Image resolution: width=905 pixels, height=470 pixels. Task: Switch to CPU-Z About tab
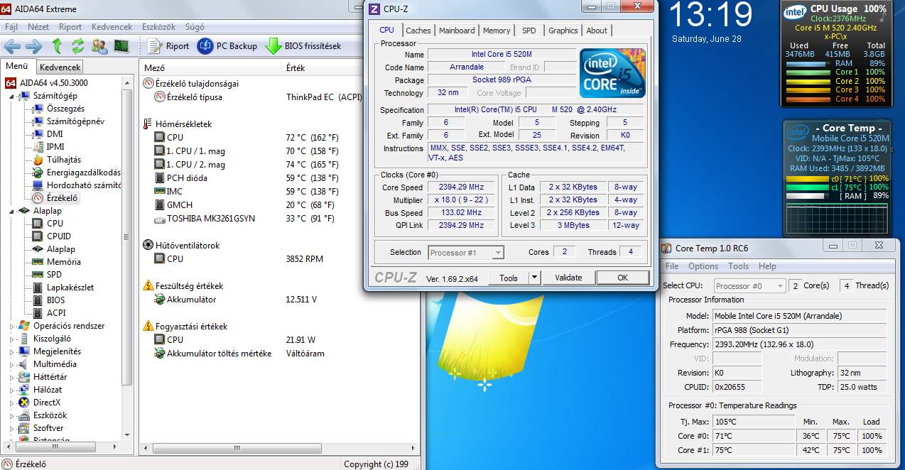pyautogui.click(x=597, y=31)
